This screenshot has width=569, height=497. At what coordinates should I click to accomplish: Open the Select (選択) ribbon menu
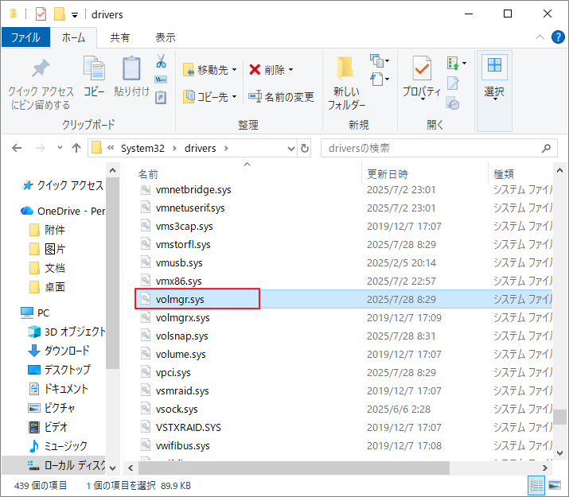494,91
